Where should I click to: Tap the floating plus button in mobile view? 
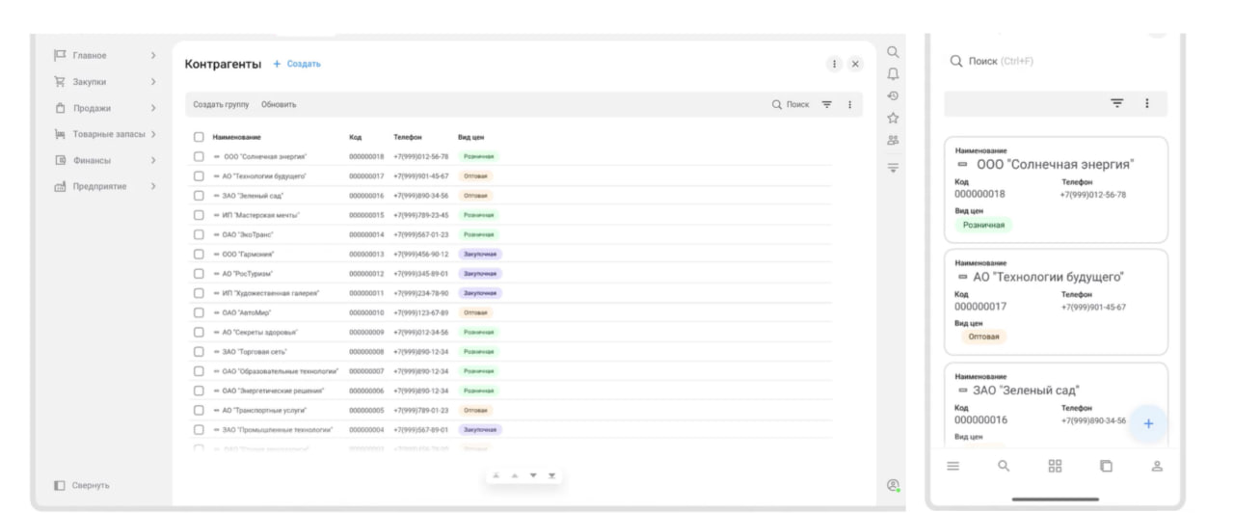click(x=1148, y=424)
